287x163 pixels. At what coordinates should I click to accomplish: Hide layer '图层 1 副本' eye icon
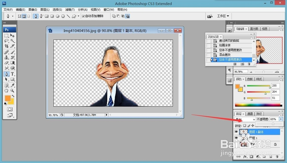pos(236,132)
